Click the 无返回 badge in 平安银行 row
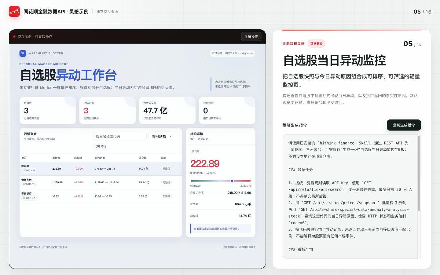This screenshot has height=275, width=440. (166, 196)
